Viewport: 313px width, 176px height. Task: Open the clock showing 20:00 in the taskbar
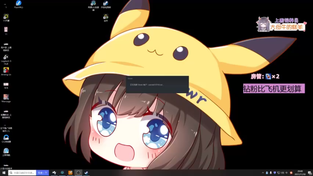[300, 173]
